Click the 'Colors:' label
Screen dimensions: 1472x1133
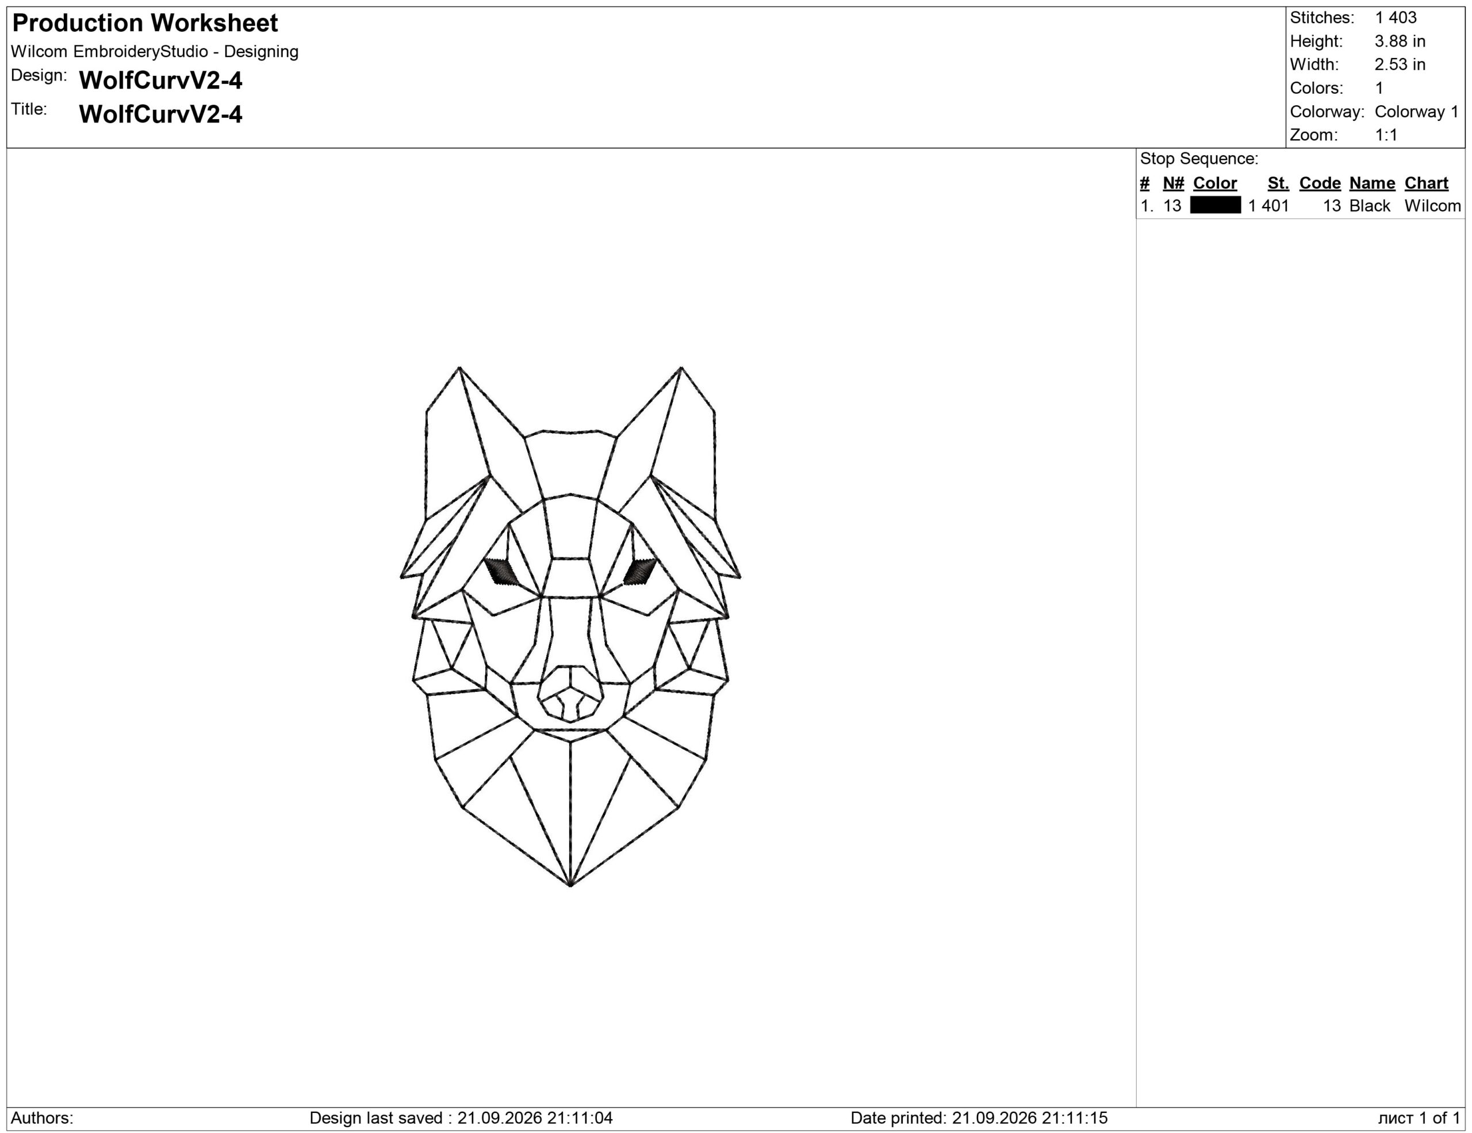tap(1316, 89)
